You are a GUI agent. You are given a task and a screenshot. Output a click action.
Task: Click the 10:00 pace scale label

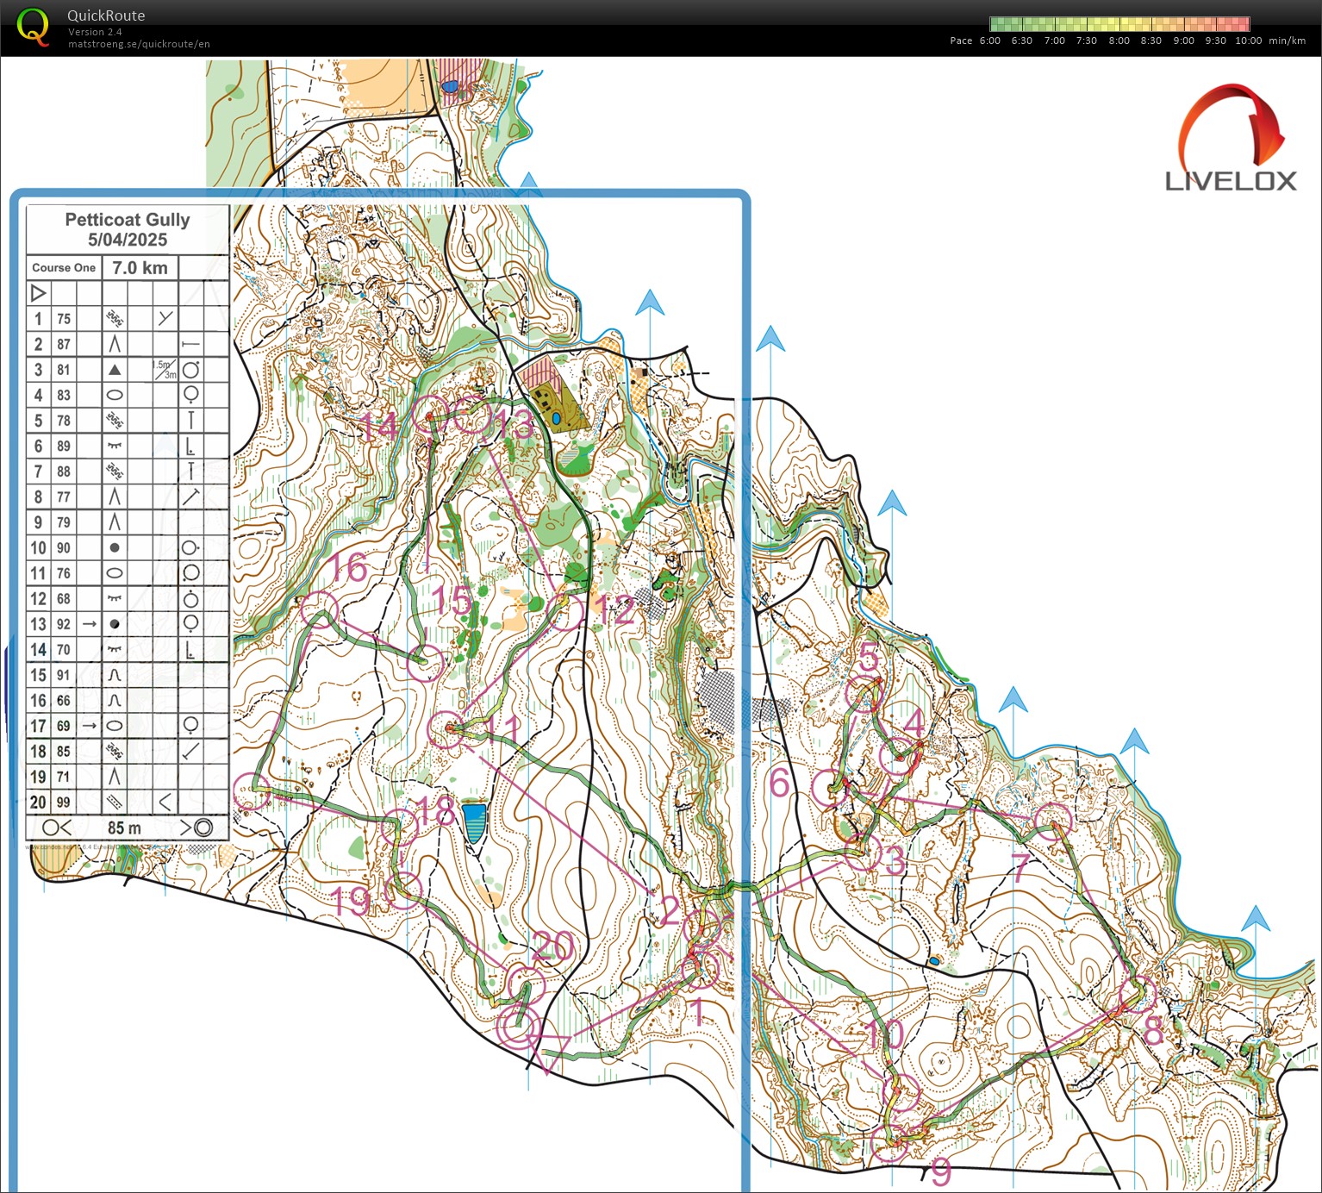coord(1247,41)
